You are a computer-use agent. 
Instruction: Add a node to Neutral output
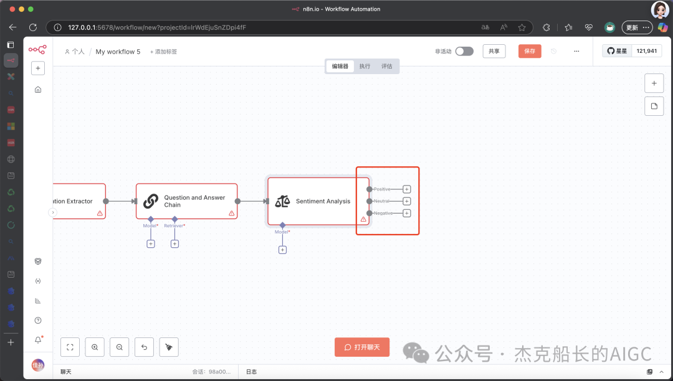[406, 201]
